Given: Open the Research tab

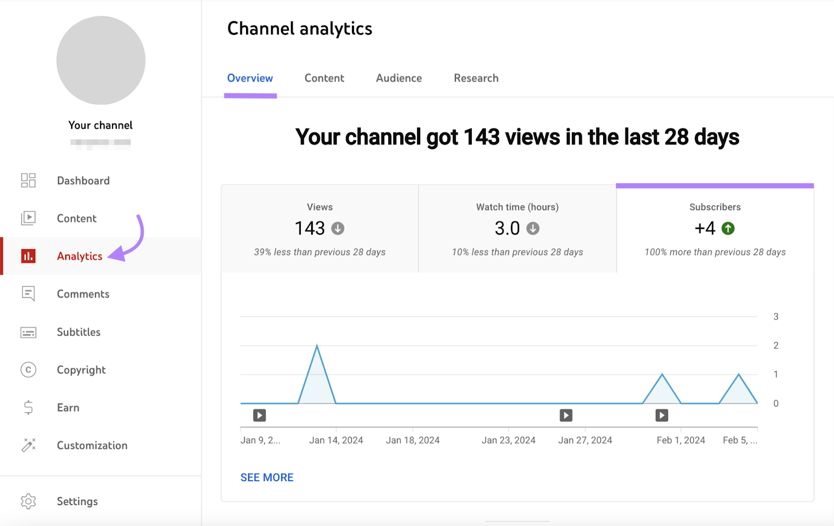Looking at the screenshot, I should pos(475,78).
